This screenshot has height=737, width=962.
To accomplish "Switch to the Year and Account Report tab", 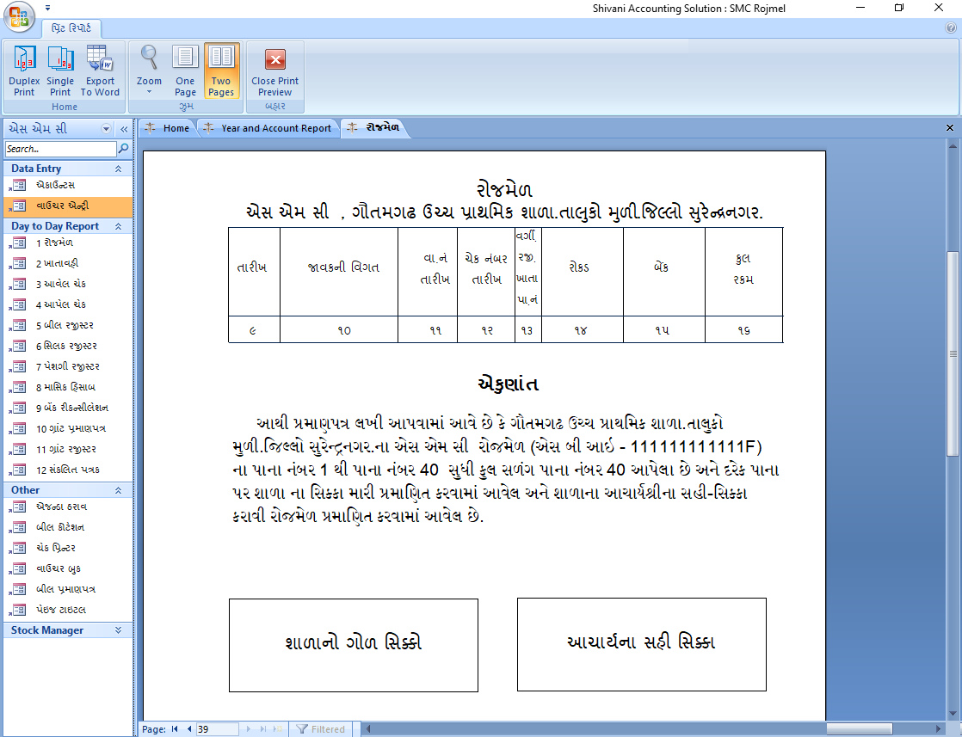I will pos(277,127).
